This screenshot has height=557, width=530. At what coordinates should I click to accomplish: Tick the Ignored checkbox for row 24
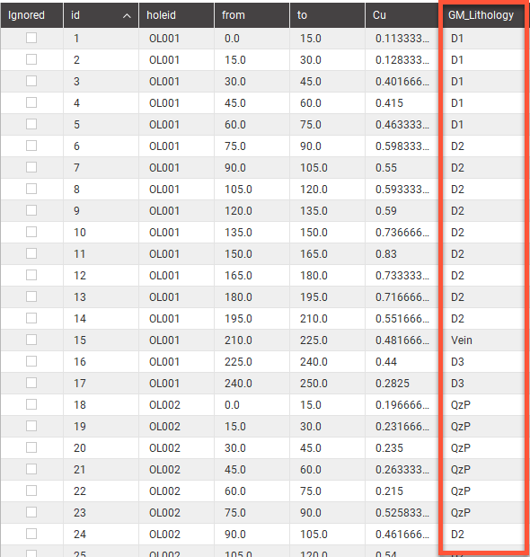coord(31,534)
